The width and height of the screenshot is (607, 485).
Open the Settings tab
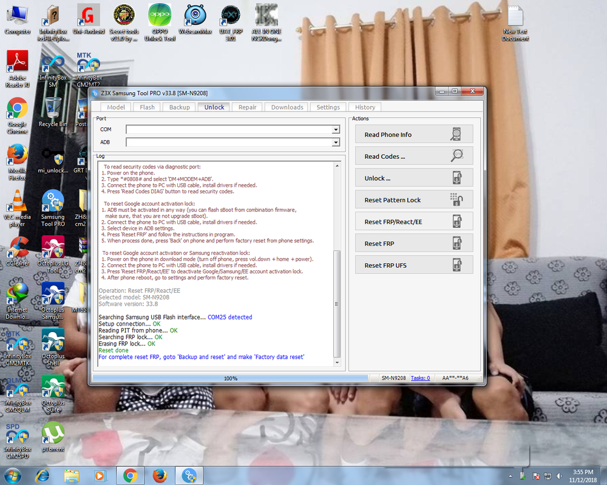point(328,107)
